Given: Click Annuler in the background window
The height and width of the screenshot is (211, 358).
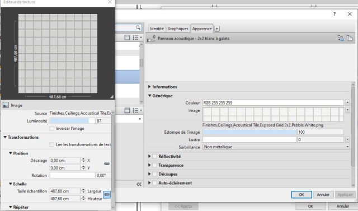Looking at the screenshot, I should (x=343, y=206).
